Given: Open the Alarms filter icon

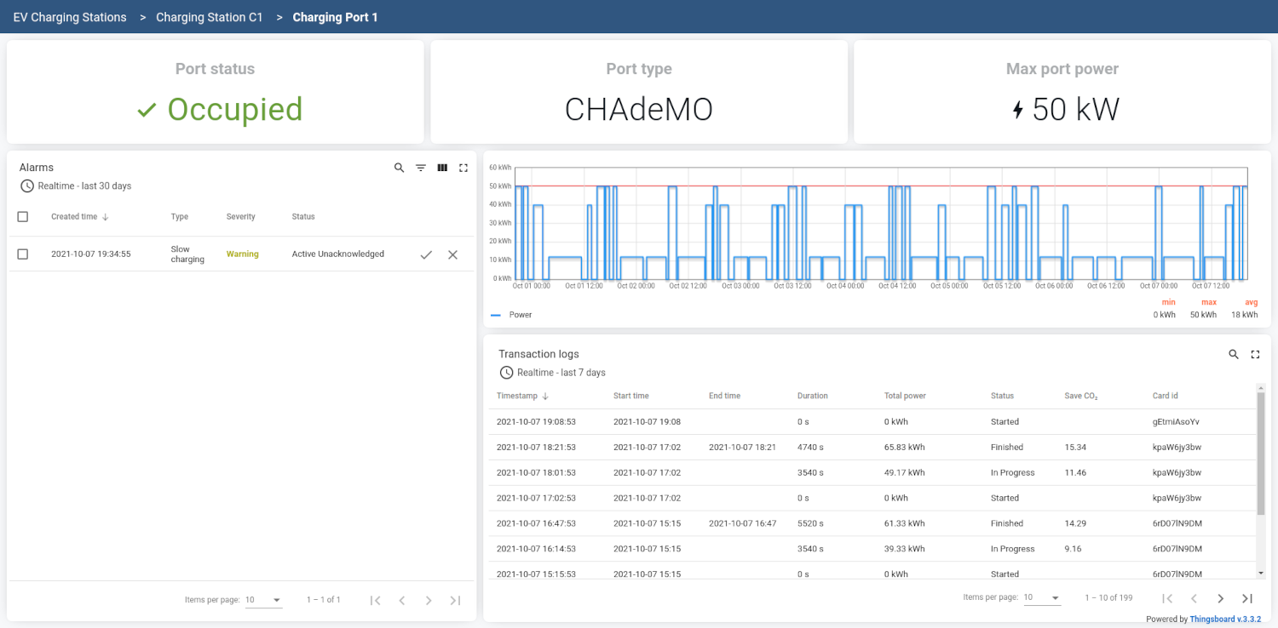Looking at the screenshot, I should click(421, 168).
